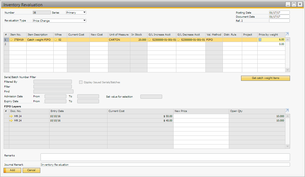
Task: Expand Revaluation Type dropdown
Action: coord(84,20)
